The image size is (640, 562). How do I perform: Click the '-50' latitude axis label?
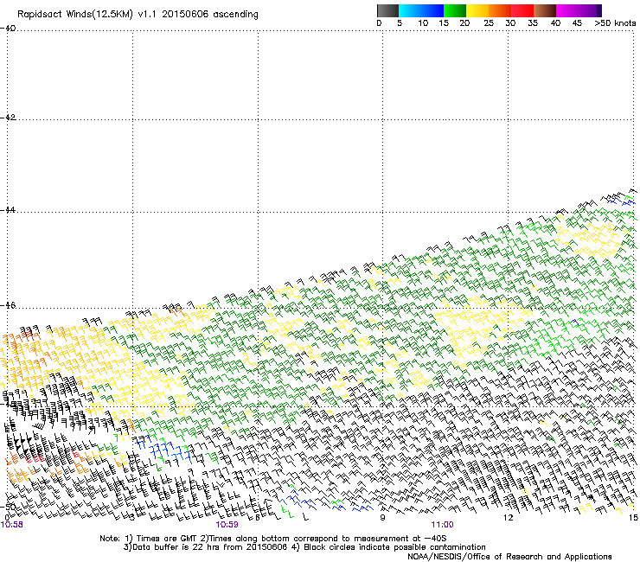pos(8,507)
